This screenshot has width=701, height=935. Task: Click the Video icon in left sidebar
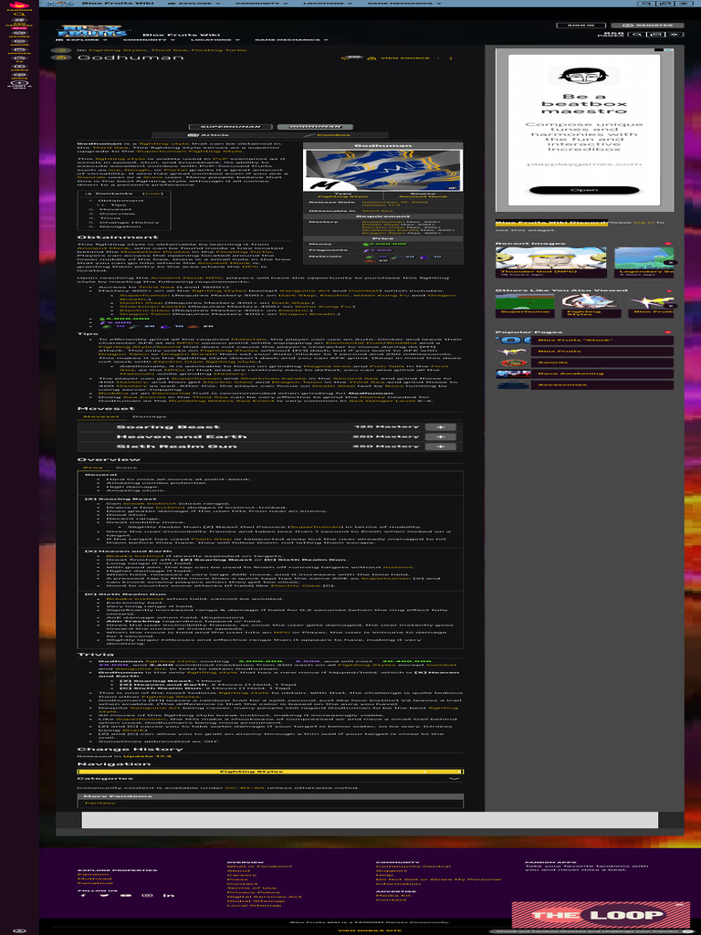tap(19, 68)
